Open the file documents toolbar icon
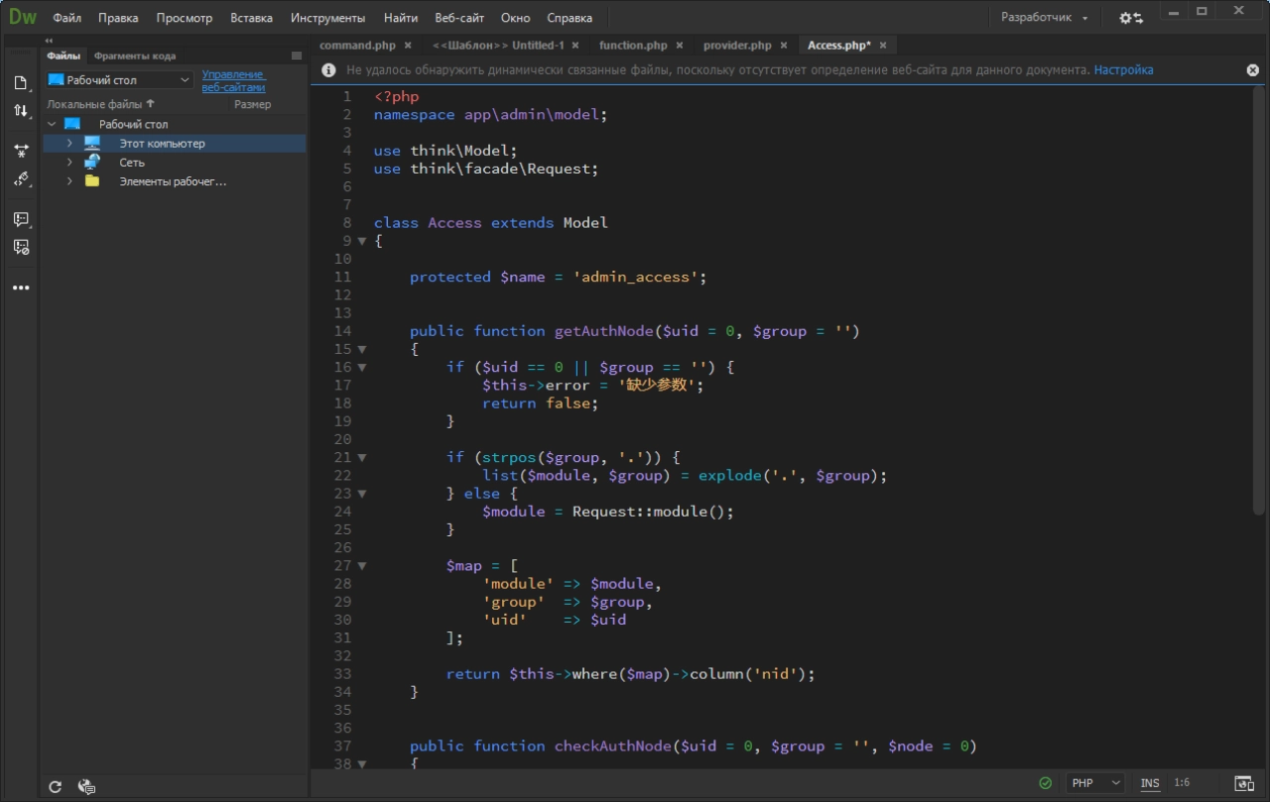Image resolution: width=1270 pixels, height=802 pixels. tap(20, 82)
